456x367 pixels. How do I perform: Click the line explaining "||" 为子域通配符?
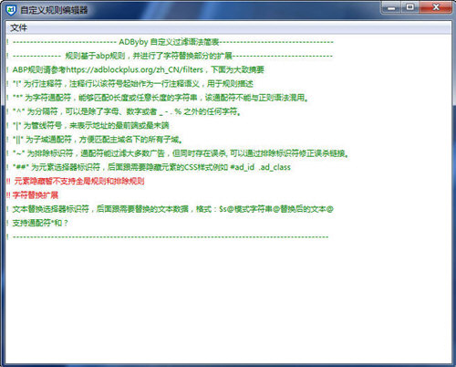coord(95,140)
